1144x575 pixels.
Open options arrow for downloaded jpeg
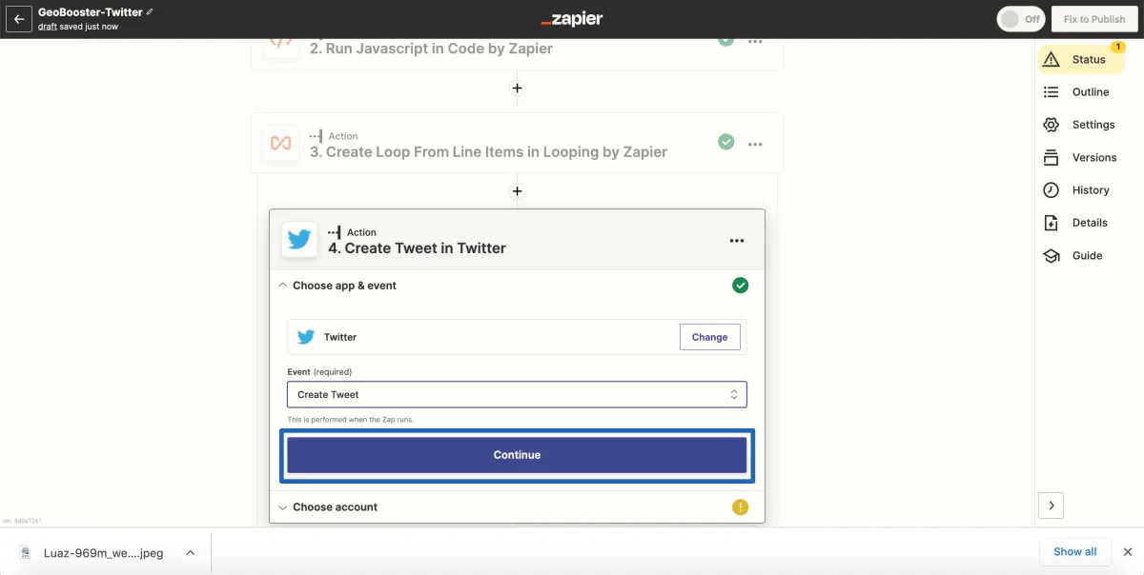(x=190, y=552)
